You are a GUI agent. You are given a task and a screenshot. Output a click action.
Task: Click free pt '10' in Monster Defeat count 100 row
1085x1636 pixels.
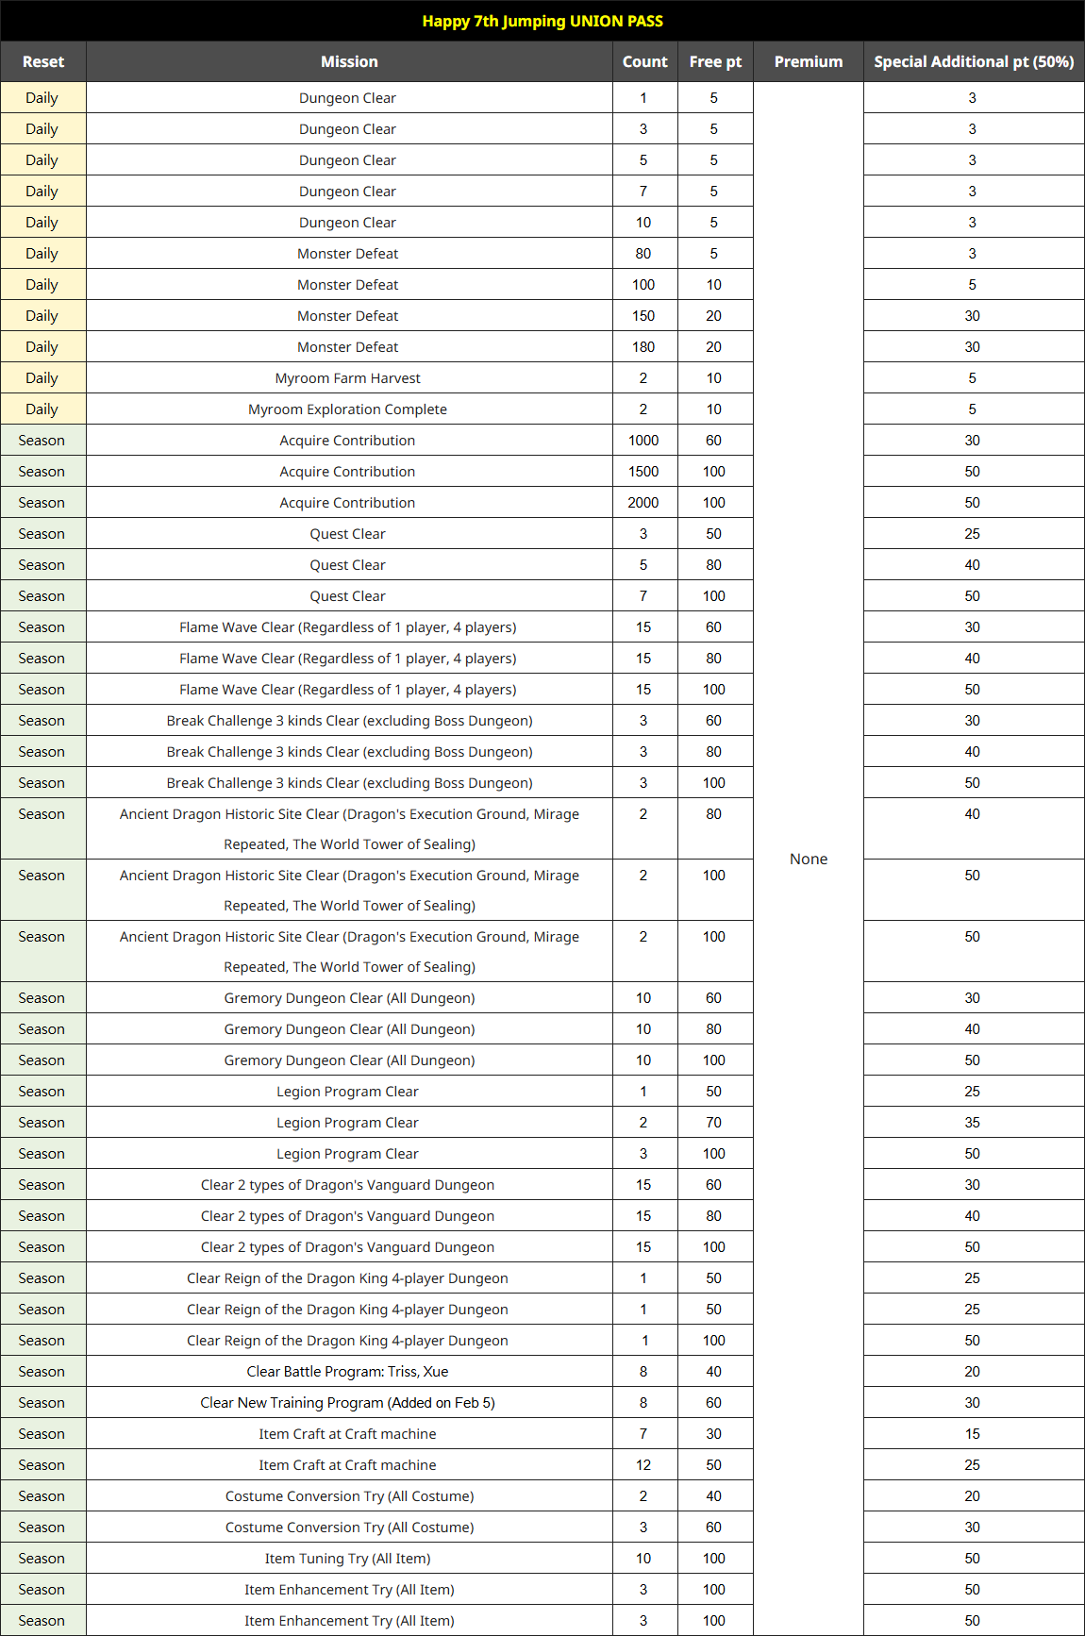tap(714, 285)
